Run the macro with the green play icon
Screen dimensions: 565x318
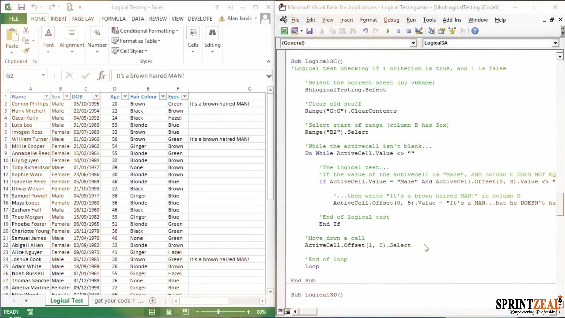[x=388, y=31]
